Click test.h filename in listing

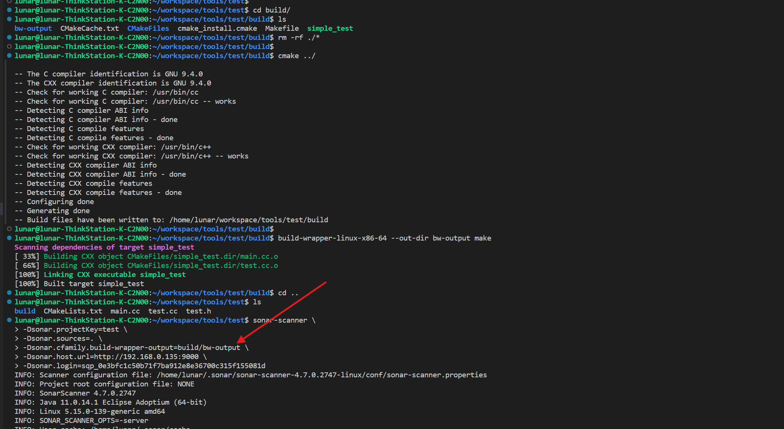point(198,311)
